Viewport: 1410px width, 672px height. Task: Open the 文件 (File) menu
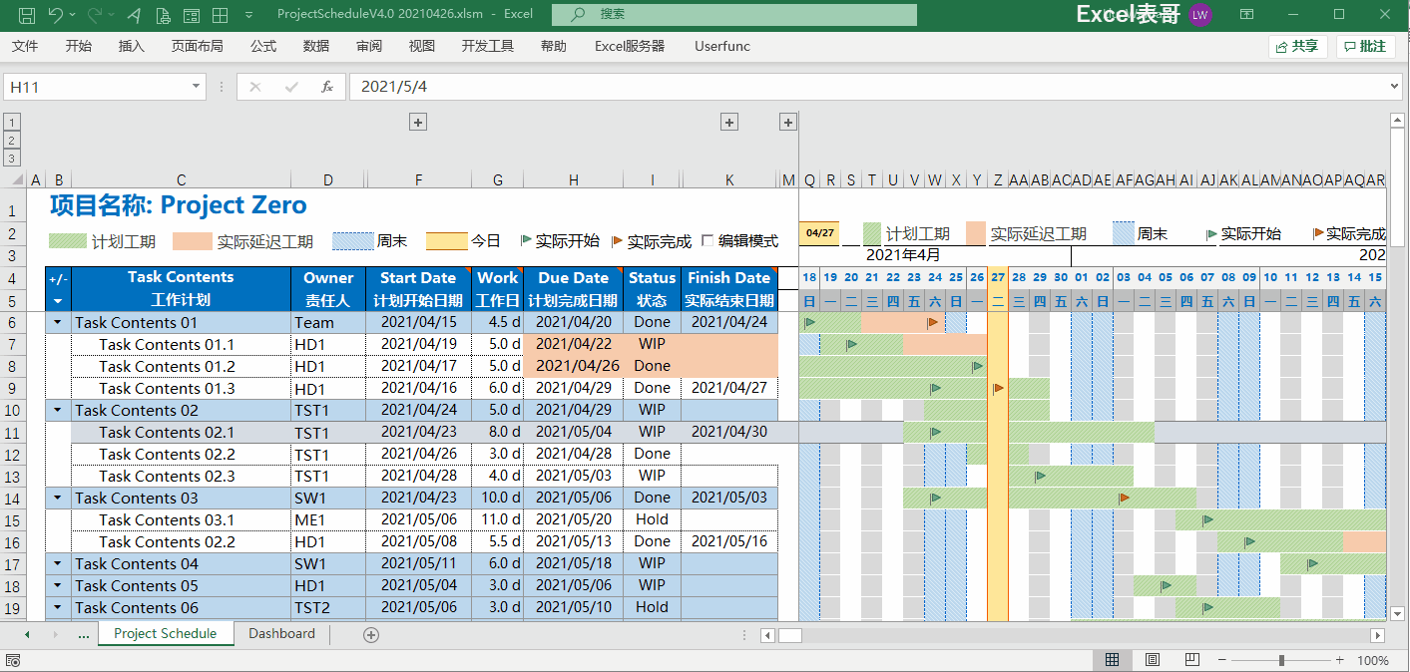pos(25,46)
